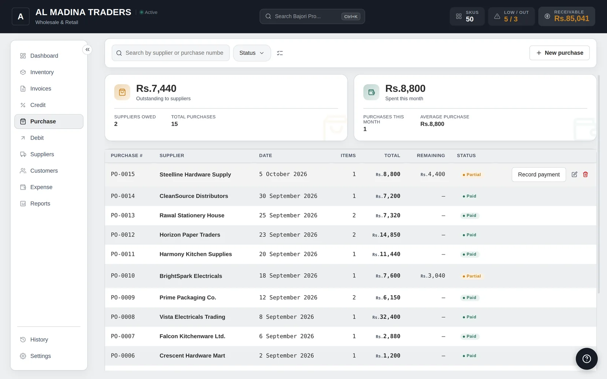
Task: Click the outstanding suppliers bag icon
Action: pos(122,92)
